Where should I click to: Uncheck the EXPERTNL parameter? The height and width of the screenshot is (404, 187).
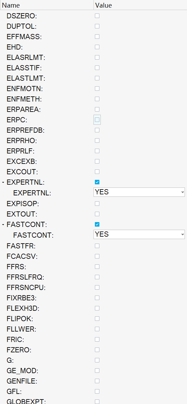tap(97, 182)
